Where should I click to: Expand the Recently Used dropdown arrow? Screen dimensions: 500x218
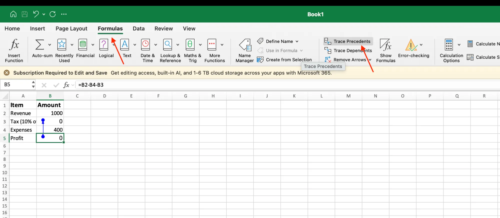72,45
